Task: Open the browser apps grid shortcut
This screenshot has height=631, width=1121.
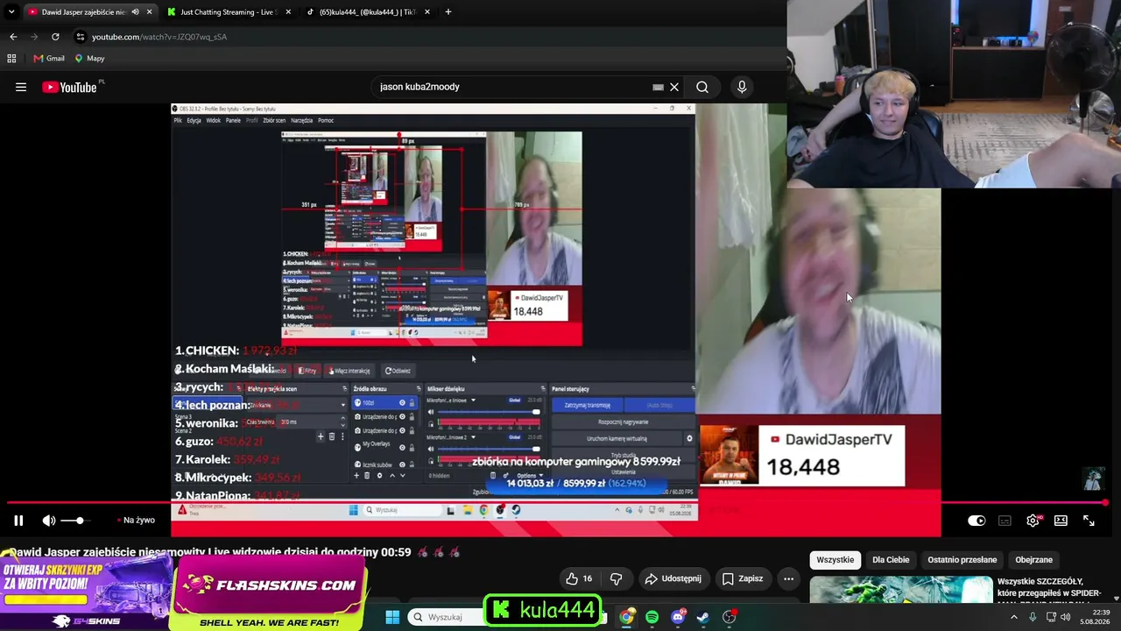Action: [x=11, y=59]
